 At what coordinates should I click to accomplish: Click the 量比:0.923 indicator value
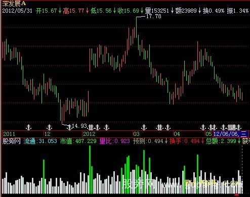coord(115,141)
